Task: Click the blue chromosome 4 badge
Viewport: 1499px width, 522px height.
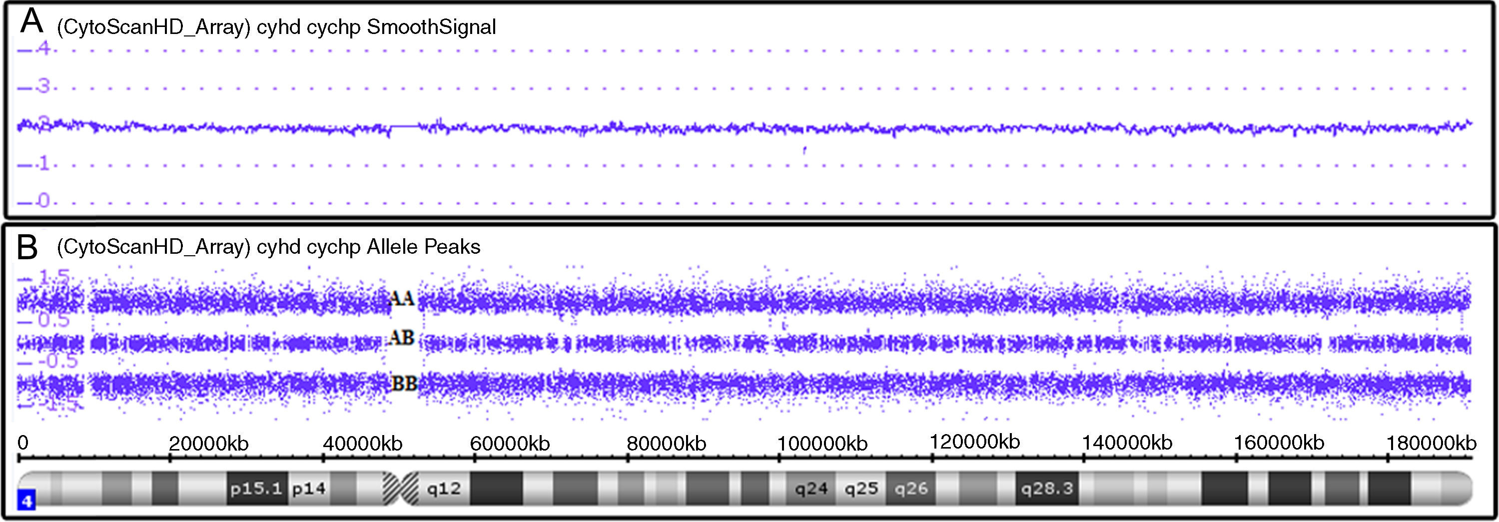Action: tap(26, 500)
